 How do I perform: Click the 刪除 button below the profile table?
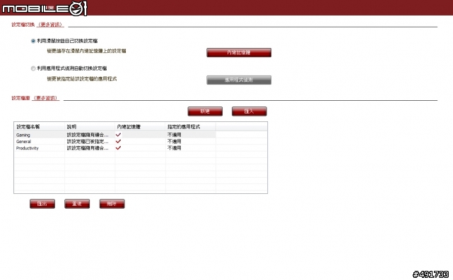[112, 204]
